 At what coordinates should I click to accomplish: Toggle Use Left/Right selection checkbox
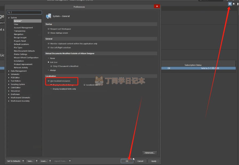tap(49, 48)
